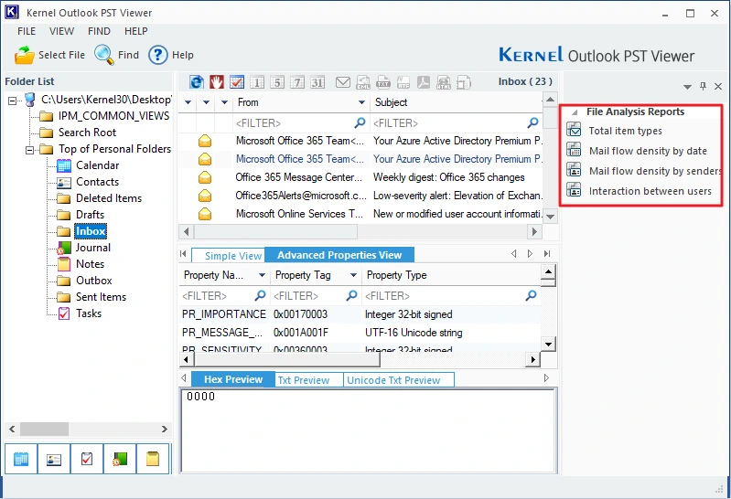Open calendar shortcut icon below folder list
Image resolution: width=731 pixels, height=499 pixels.
(x=21, y=459)
